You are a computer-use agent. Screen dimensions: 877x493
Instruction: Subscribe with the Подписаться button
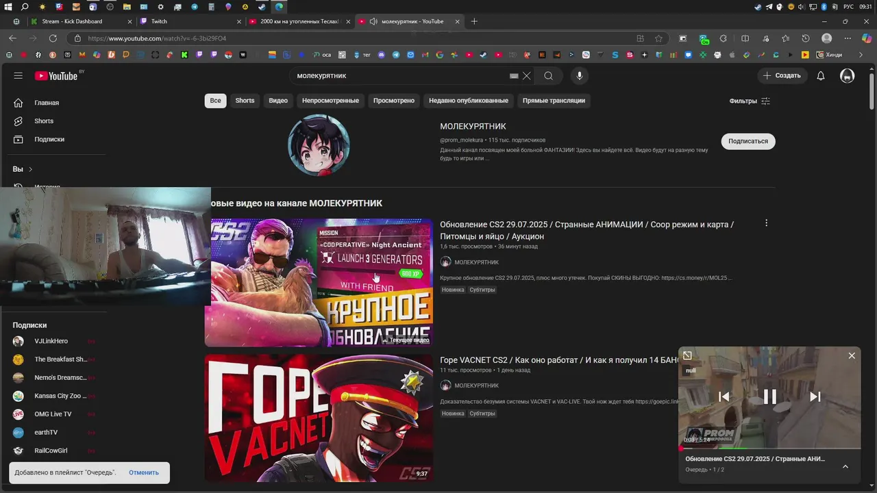tap(748, 141)
